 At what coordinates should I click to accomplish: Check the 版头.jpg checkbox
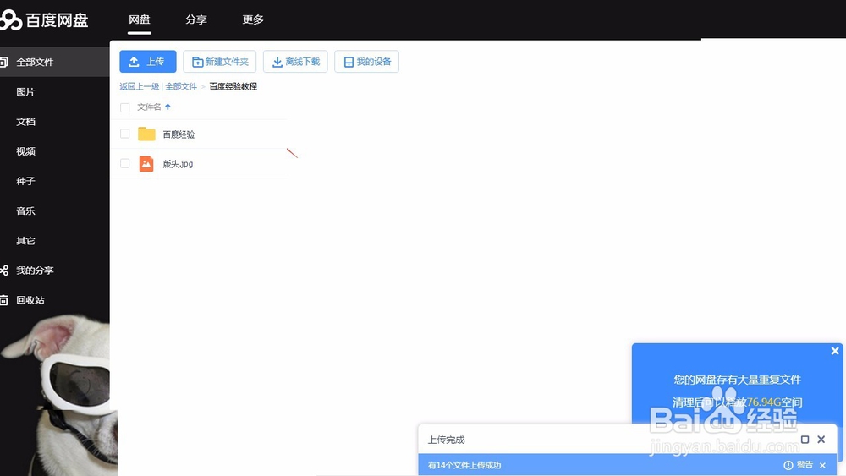click(x=124, y=163)
